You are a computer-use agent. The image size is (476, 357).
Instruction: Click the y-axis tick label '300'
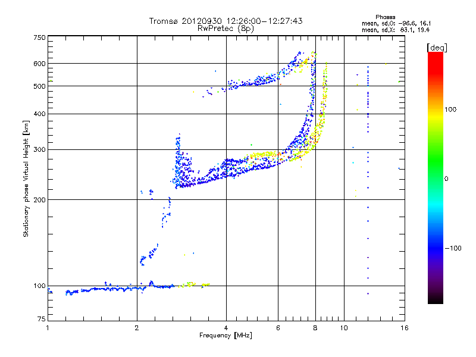39,150
